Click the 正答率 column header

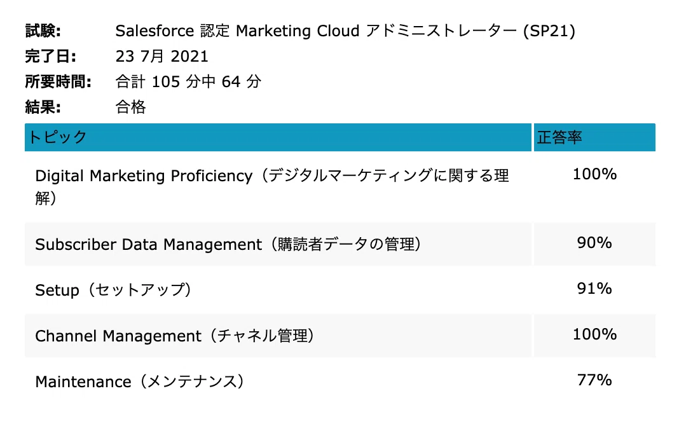(x=594, y=137)
